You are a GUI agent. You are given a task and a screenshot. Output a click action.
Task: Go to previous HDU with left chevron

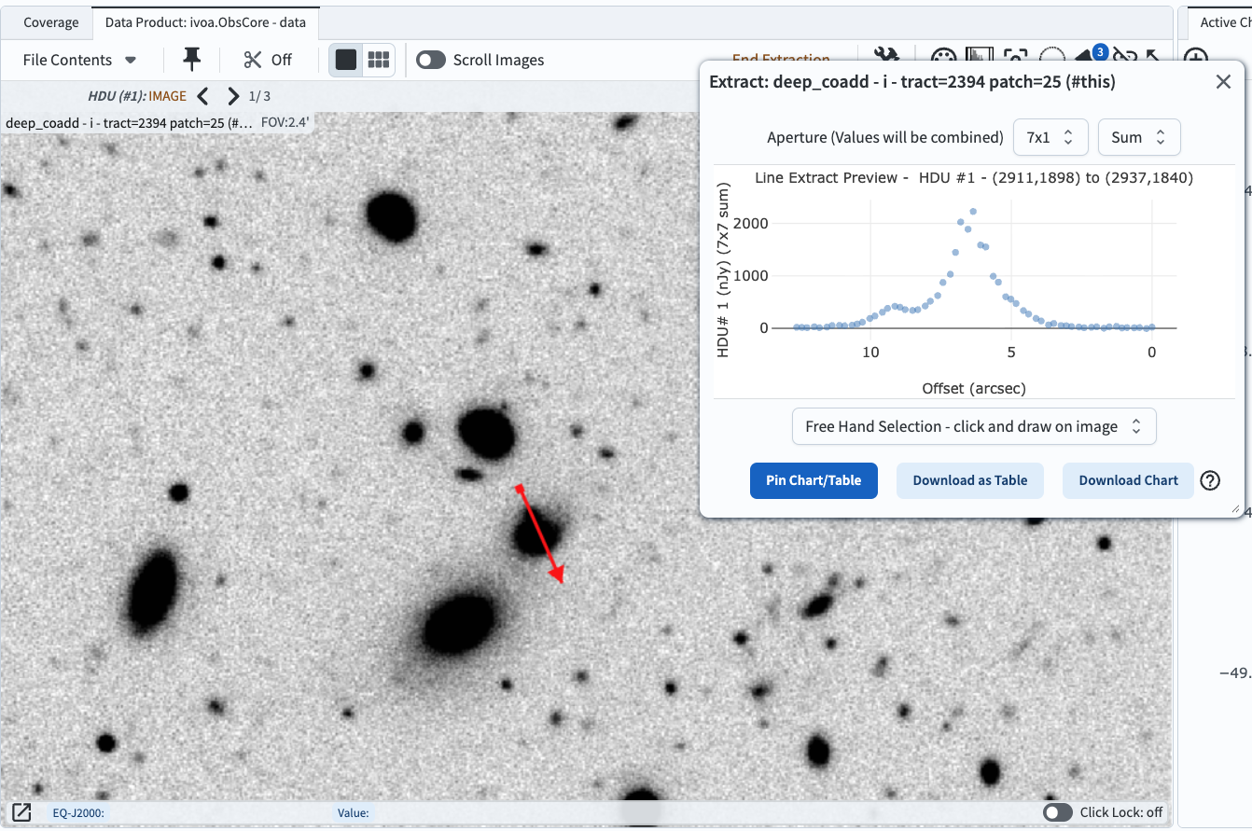203,95
